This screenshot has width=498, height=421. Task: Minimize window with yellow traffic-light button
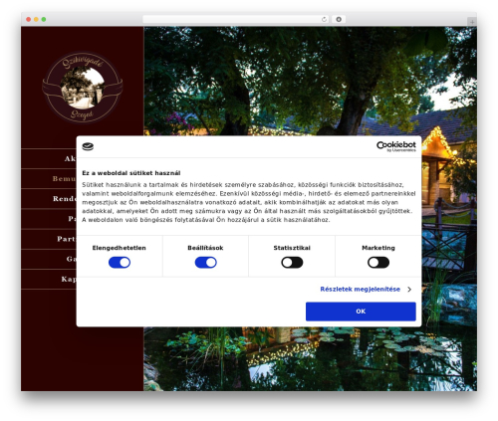click(x=36, y=19)
